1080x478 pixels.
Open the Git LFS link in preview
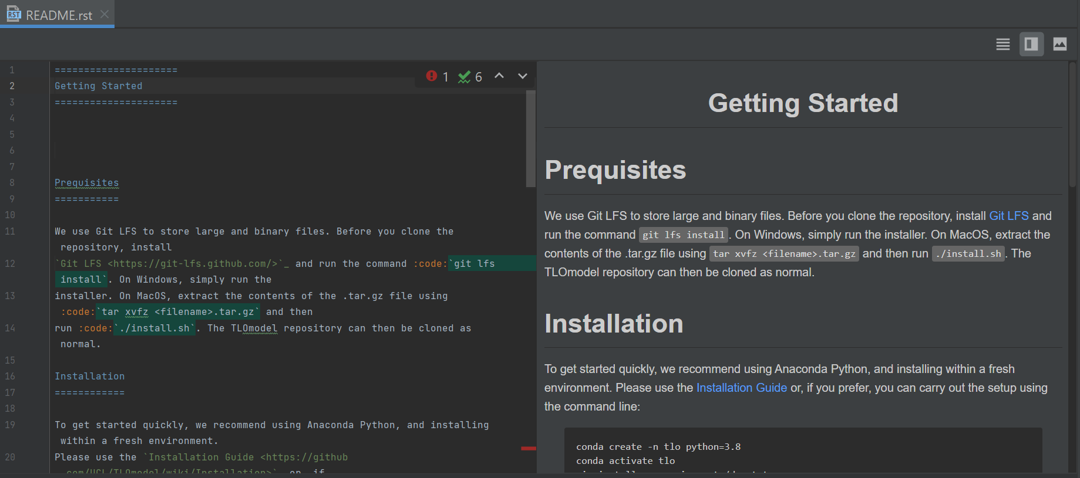(1008, 216)
